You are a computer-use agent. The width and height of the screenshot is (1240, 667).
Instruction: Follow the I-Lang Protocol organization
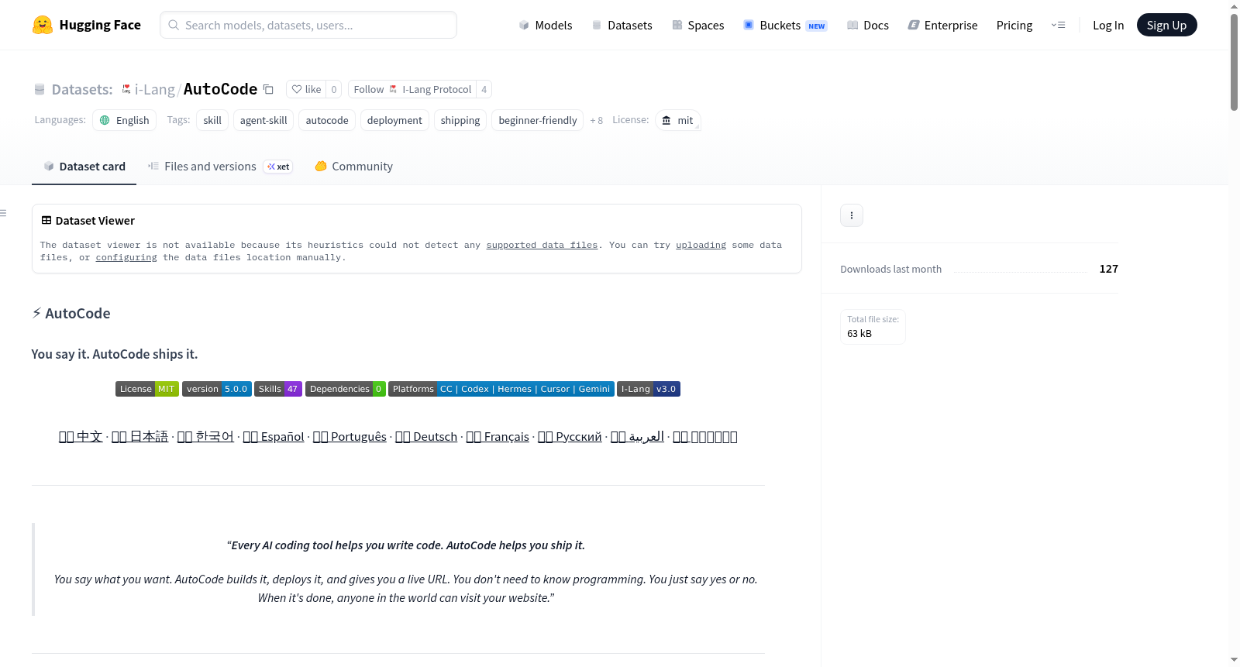(x=412, y=89)
